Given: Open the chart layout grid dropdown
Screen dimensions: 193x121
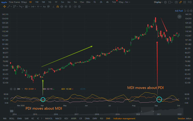Looking at the screenshot, I should pos(170,2).
